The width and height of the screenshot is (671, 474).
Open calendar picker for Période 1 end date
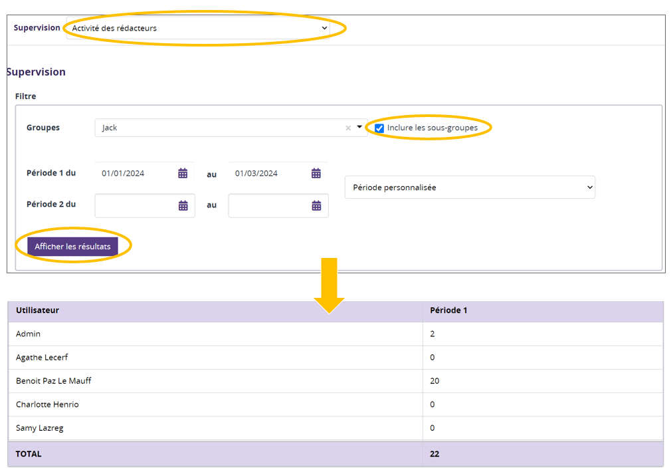316,174
